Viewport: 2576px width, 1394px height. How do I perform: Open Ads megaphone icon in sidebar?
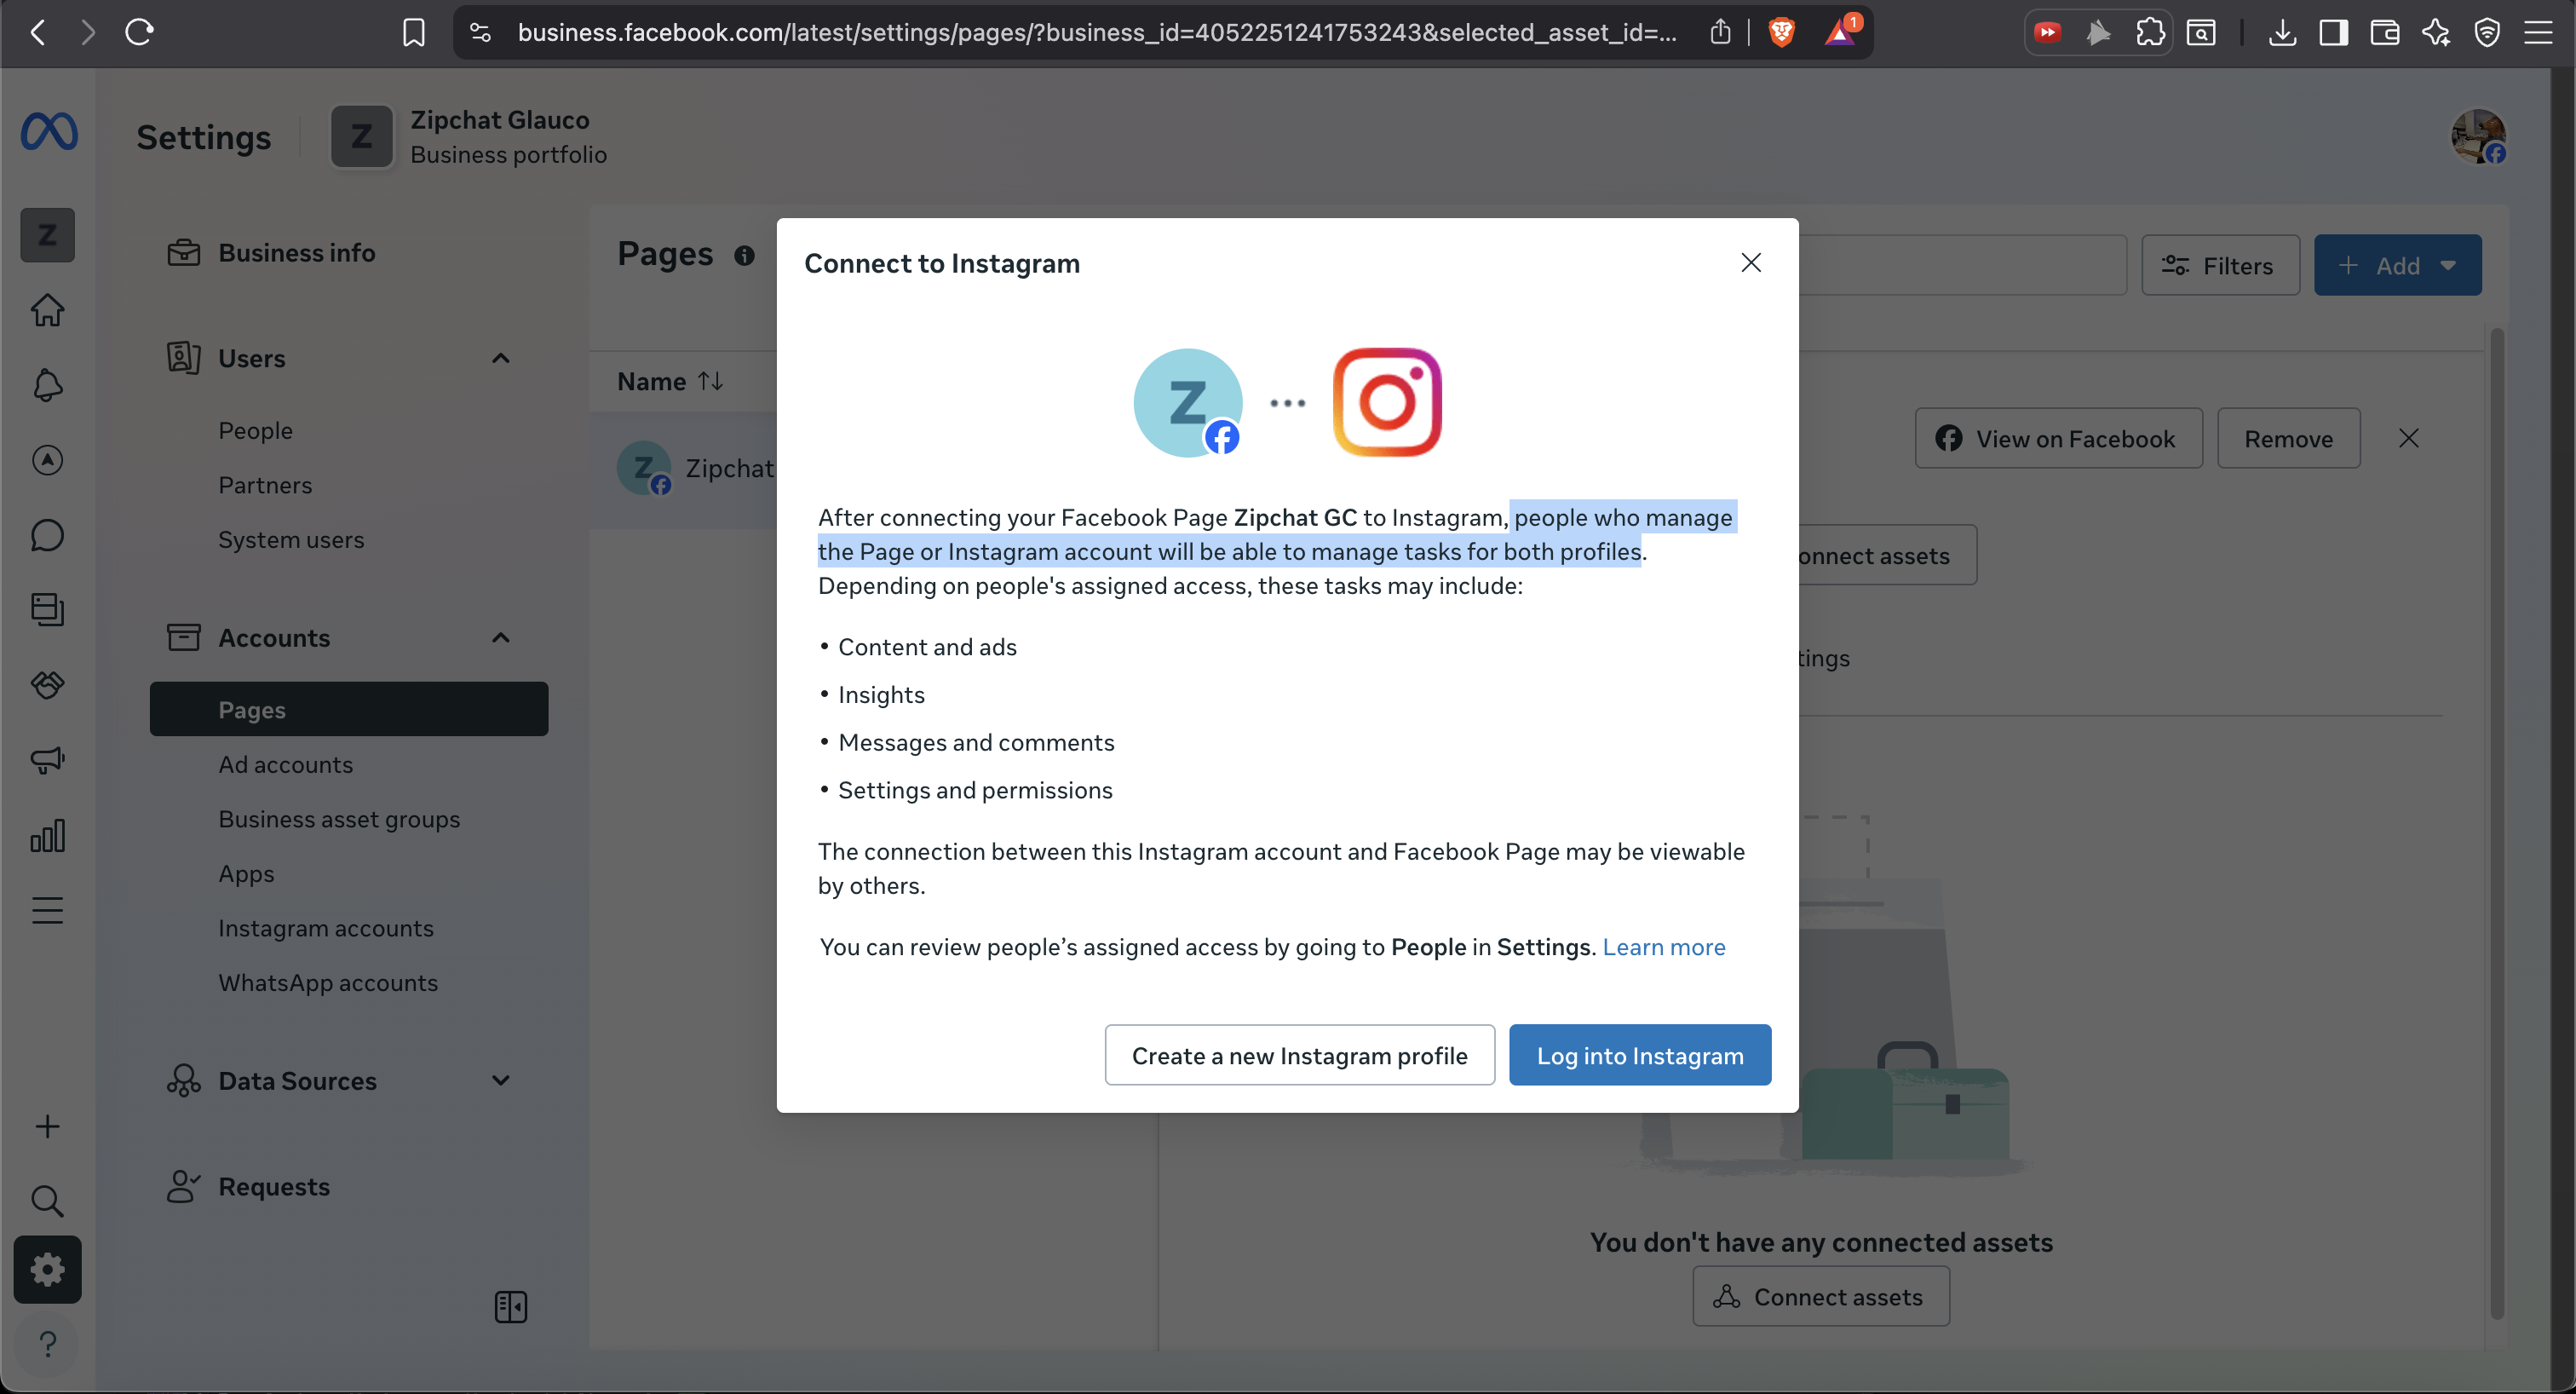47,760
